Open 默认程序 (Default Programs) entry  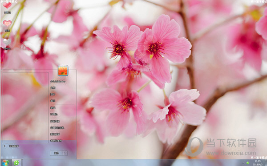[55, 134]
